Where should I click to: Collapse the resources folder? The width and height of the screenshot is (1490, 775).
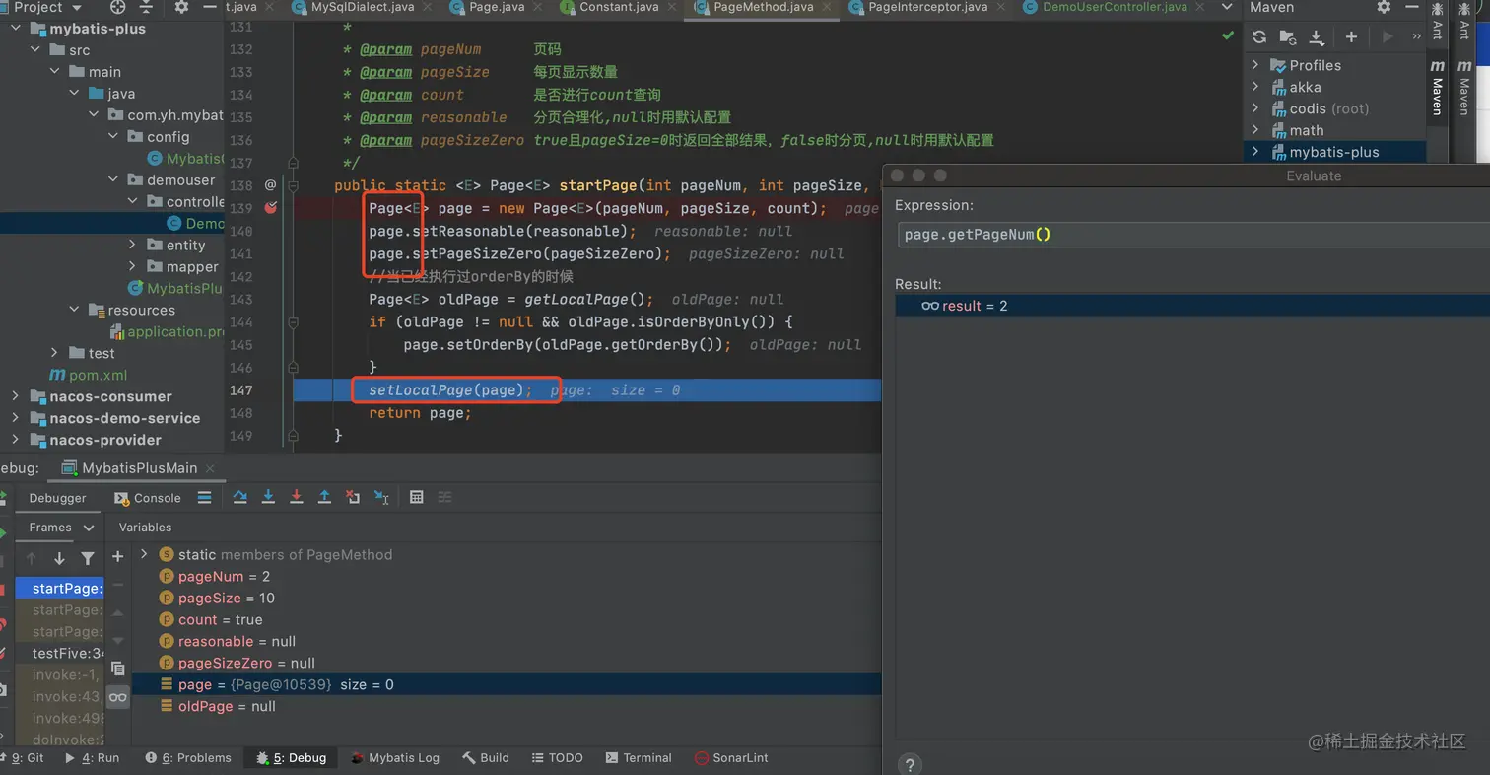pos(75,310)
